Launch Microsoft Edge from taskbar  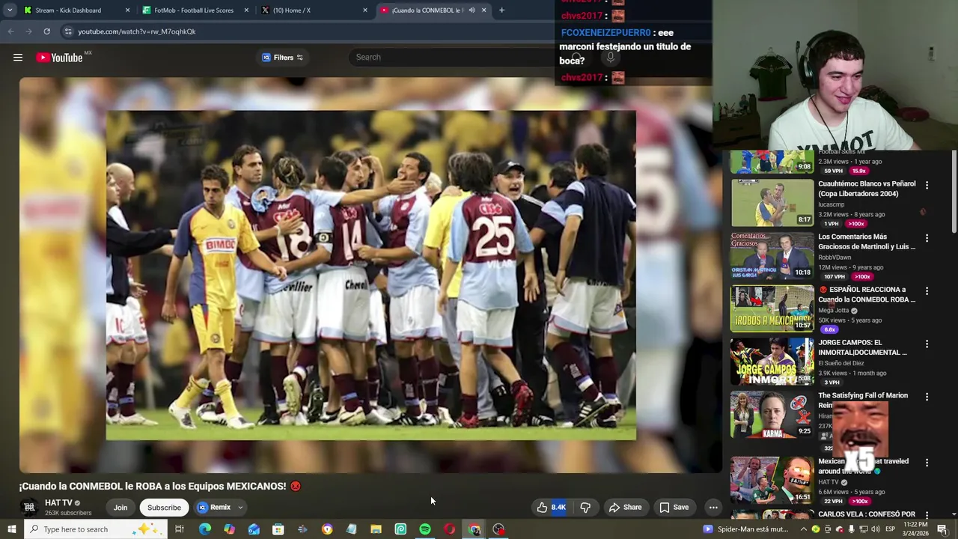point(204,529)
